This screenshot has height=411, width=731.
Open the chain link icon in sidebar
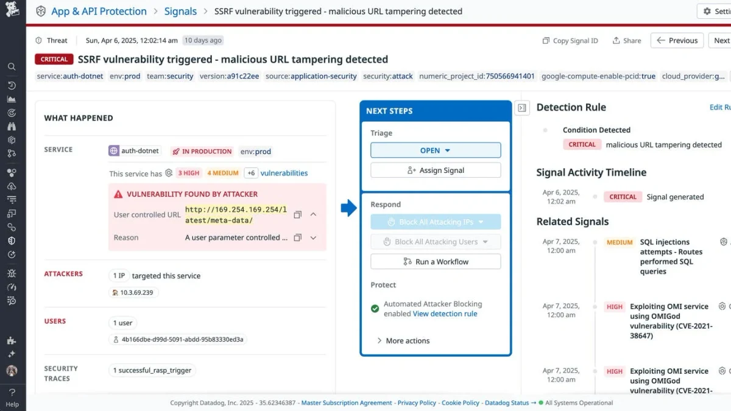point(12,227)
